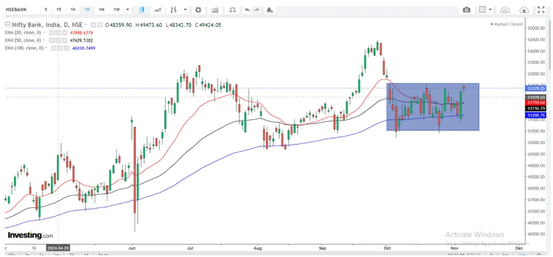Screen dimensions: 553x257
Task: Open the indicators icon in the toolbar
Action: coord(215,10)
